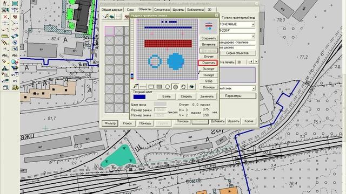Click the branching arrow tool in left toolbar
The image size is (346, 194).
[x=15, y=23]
